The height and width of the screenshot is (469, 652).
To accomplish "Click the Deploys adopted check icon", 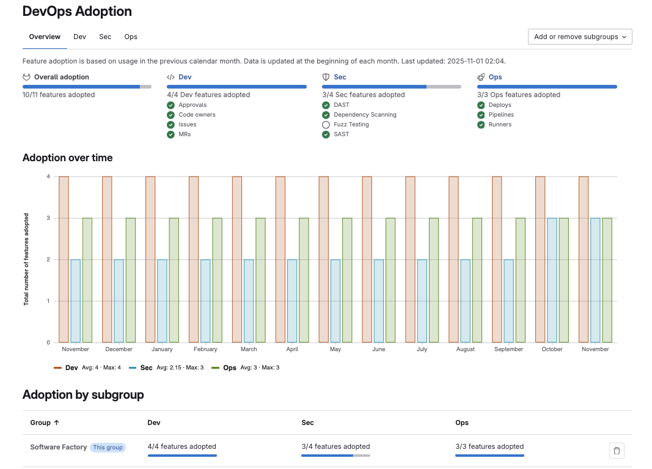I will pyautogui.click(x=481, y=105).
